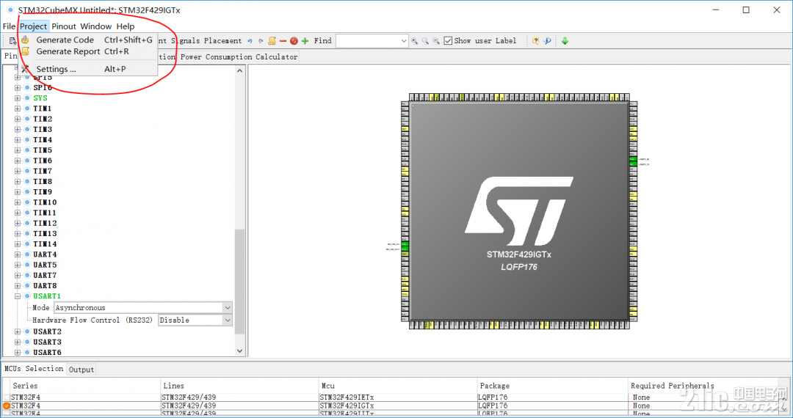Click into the Find input field
The width and height of the screenshot is (793, 418).
367,41
